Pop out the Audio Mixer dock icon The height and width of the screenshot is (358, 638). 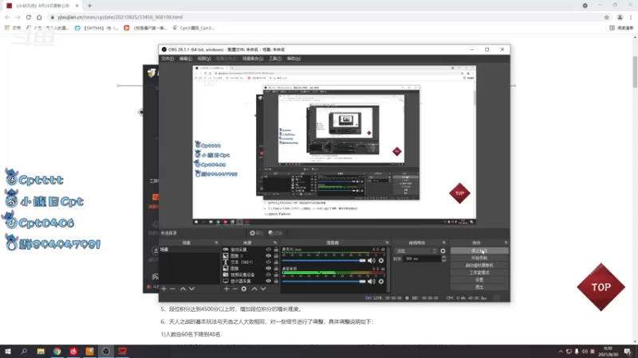(x=387, y=243)
